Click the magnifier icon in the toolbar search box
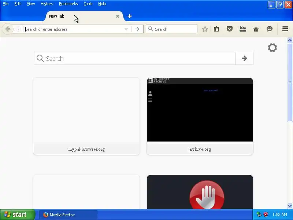 point(151,29)
